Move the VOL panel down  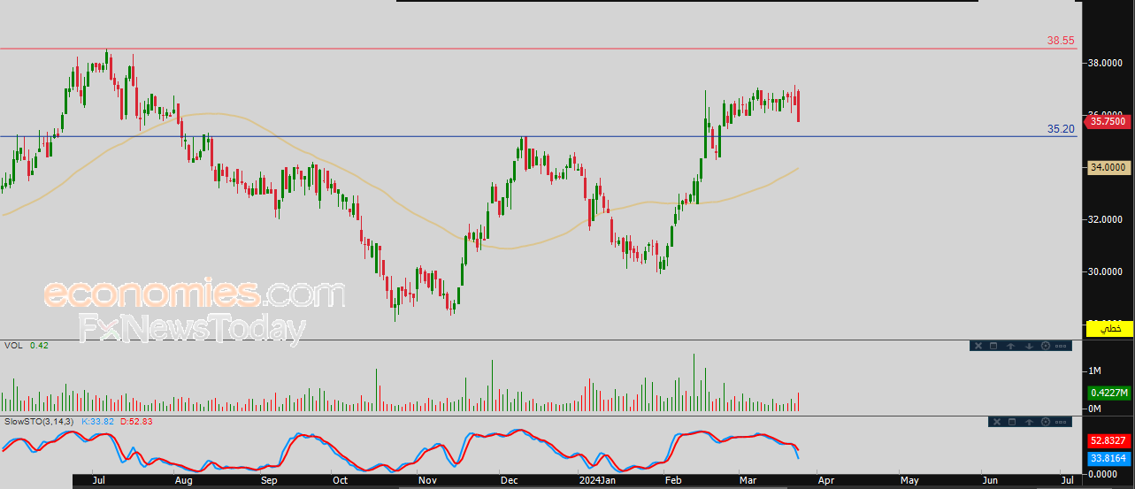click(1029, 346)
